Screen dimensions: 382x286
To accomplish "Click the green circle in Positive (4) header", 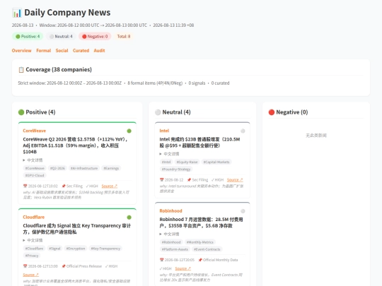I will pyautogui.click(x=21, y=112).
